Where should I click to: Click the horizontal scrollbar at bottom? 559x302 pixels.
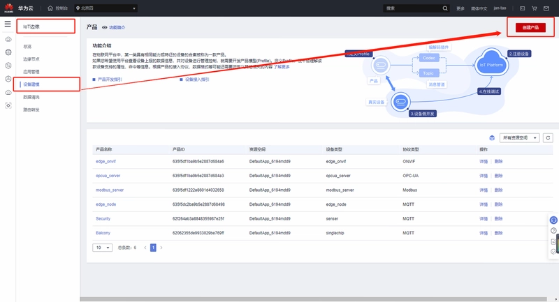coord(313,299)
